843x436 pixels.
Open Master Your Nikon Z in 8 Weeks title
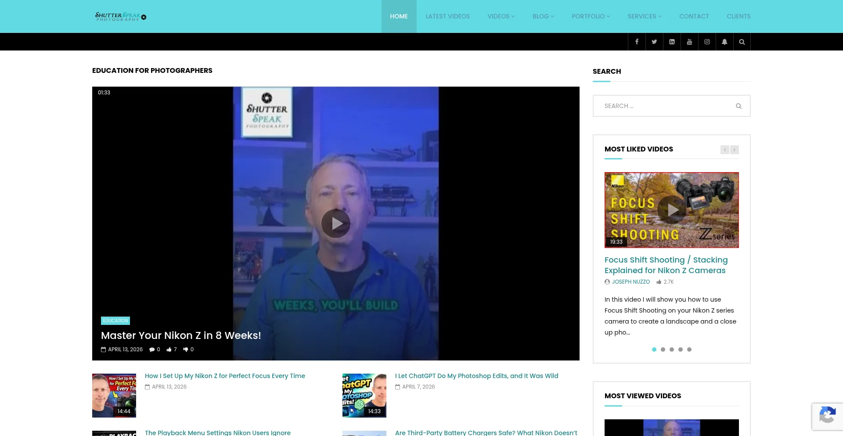(181, 335)
